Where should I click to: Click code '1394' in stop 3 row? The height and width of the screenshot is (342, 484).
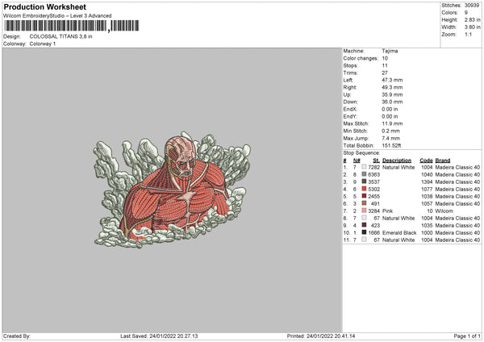pyautogui.click(x=427, y=181)
